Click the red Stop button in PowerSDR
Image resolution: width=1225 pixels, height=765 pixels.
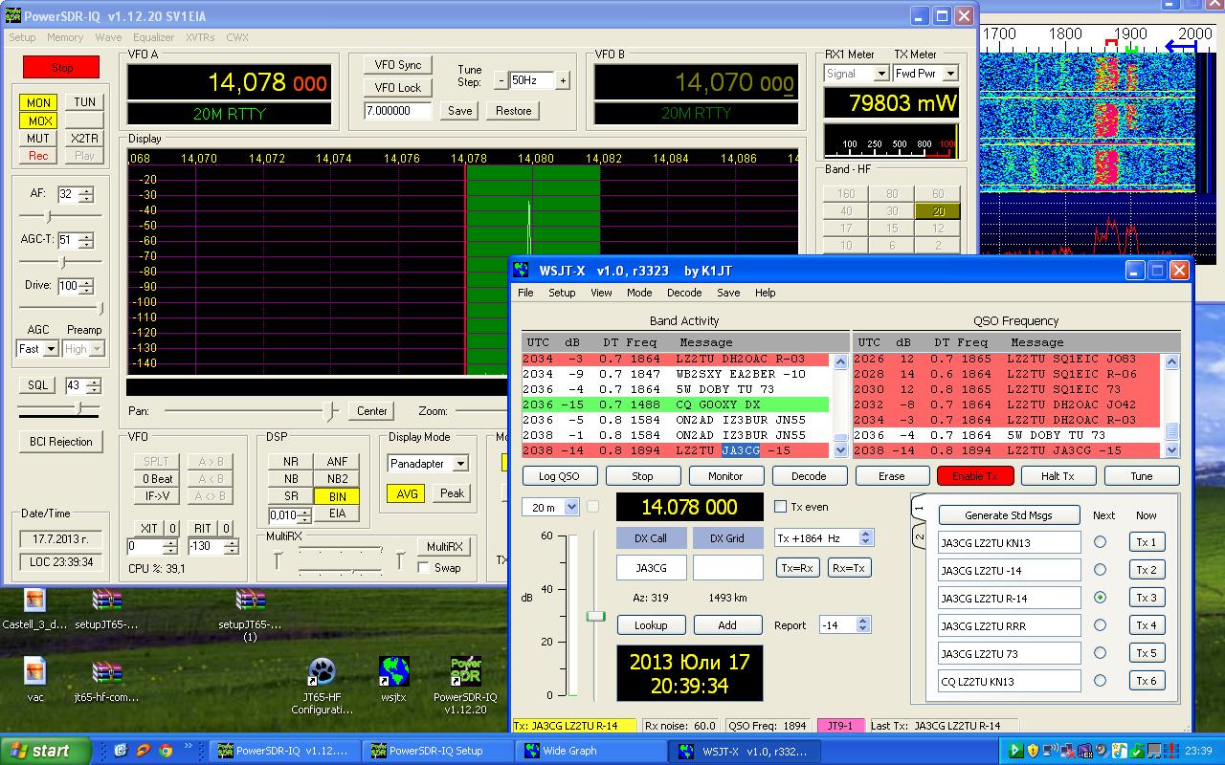tap(62, 68)
